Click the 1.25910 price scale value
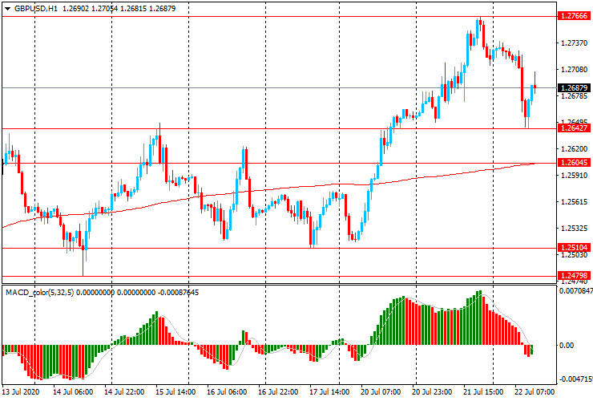Viewport: 593px width, 401px height. (575, 176)
